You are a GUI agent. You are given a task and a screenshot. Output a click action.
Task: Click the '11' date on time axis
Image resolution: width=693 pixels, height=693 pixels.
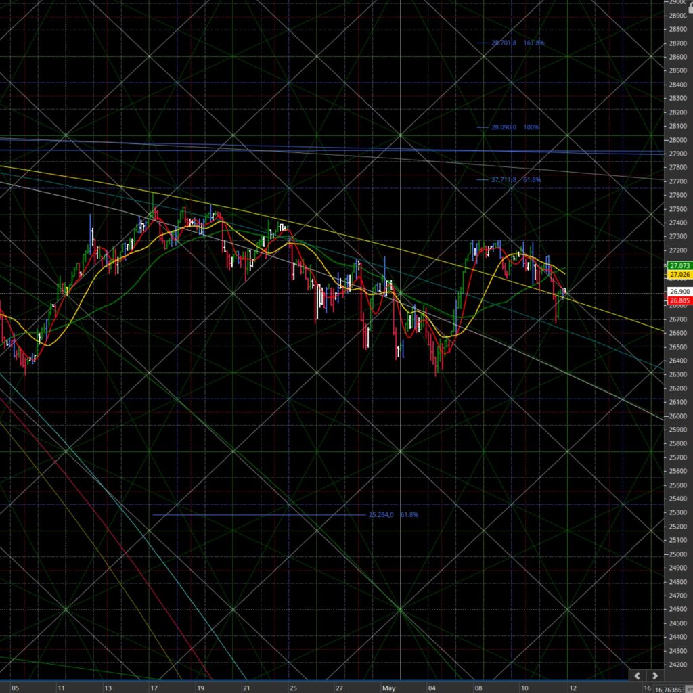point(61,688)
